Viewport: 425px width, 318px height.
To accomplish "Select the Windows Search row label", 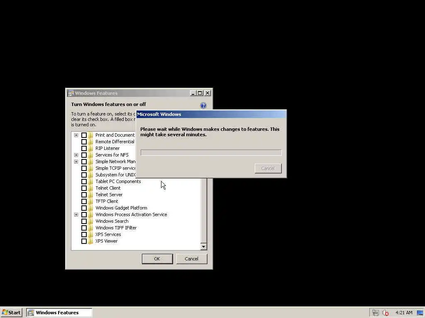I will pyautogui.click(x=112, y=221).
